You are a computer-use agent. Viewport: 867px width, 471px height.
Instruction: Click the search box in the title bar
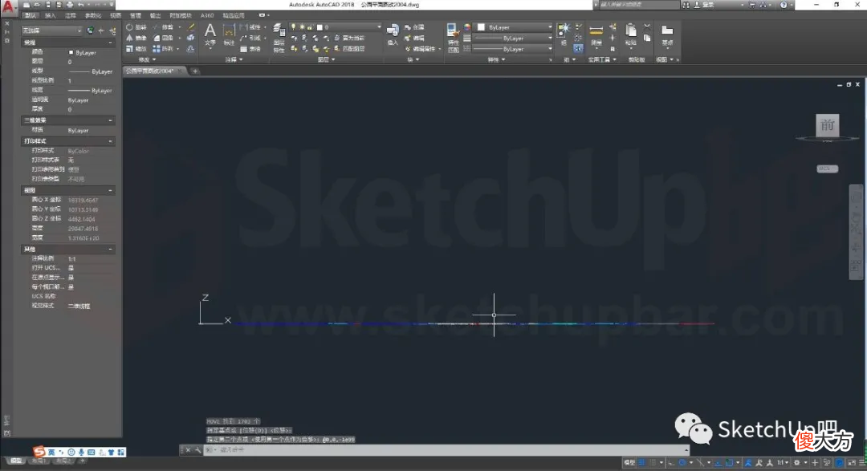coord(639,5)
